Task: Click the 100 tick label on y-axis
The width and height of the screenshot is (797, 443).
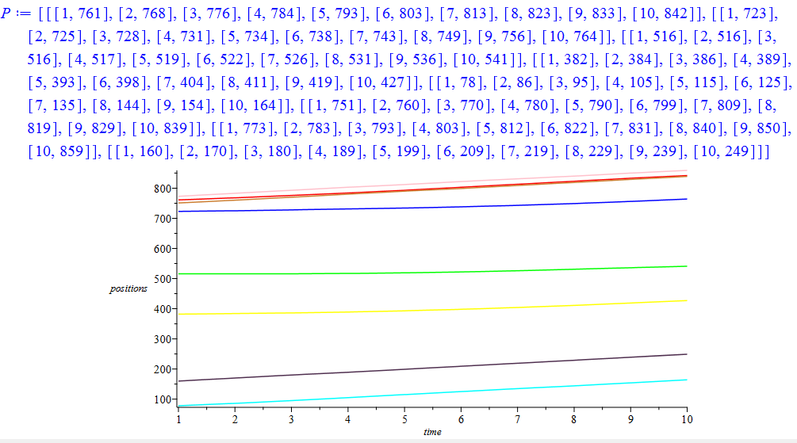Action: pos(162,399)
